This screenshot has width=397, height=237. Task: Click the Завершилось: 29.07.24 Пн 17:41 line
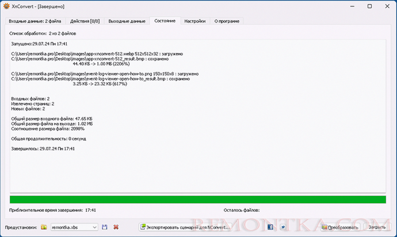pyautogui.click(x=43, y=149)
